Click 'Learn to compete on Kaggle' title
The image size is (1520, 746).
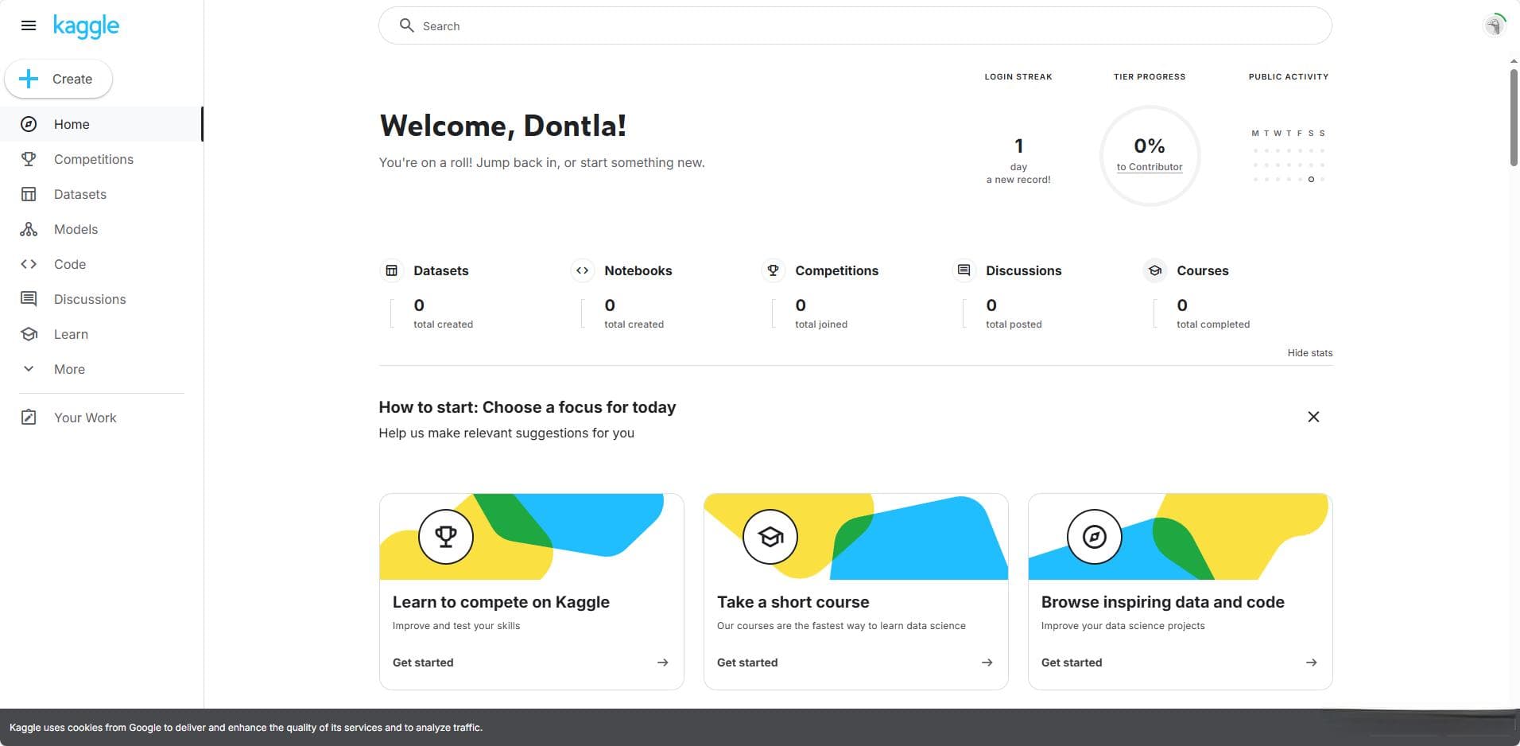pos(501,602)
